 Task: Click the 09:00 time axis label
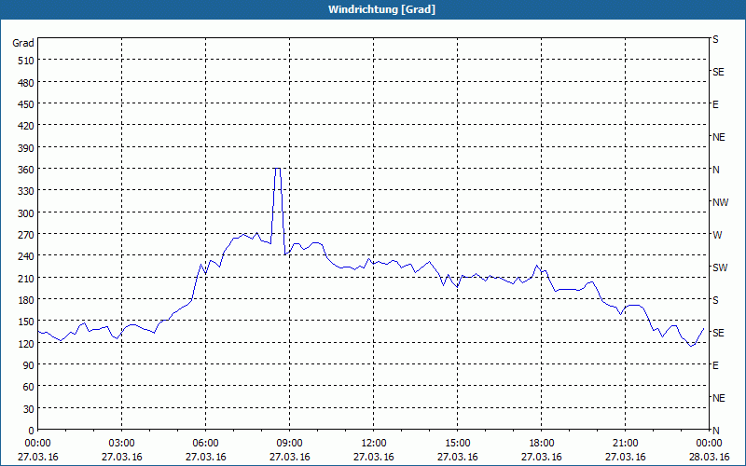click(x=289, y=444)
